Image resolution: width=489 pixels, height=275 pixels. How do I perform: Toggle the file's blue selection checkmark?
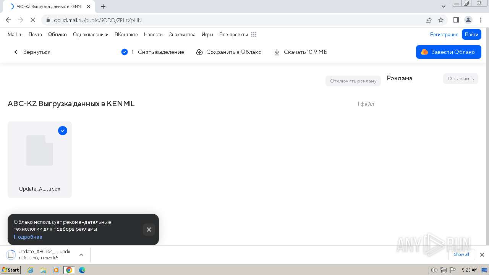point(63,131)
